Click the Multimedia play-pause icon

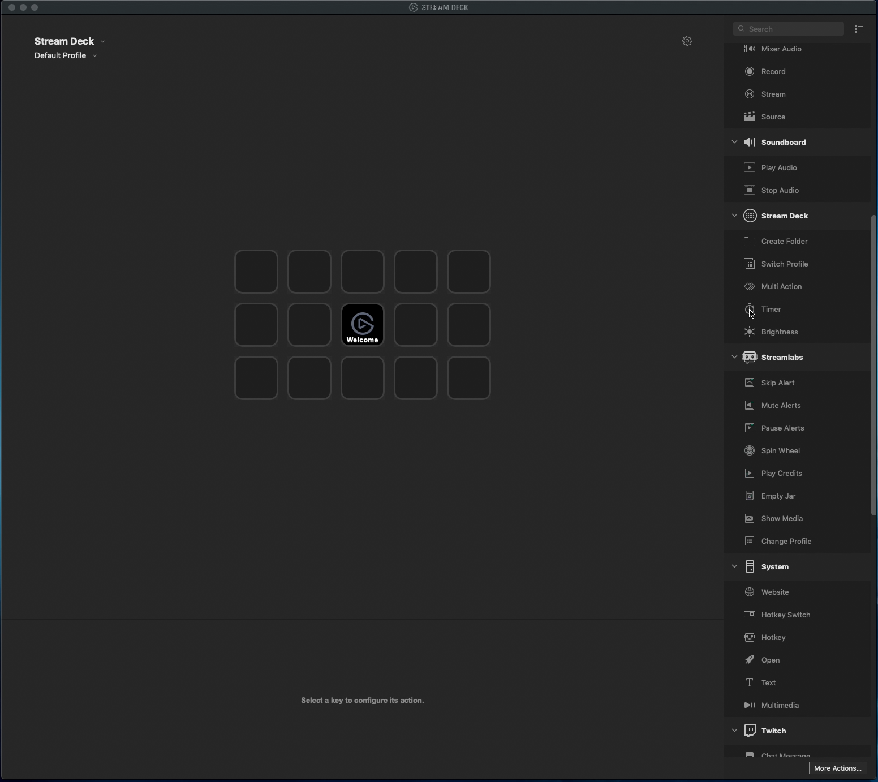[750, 705]
